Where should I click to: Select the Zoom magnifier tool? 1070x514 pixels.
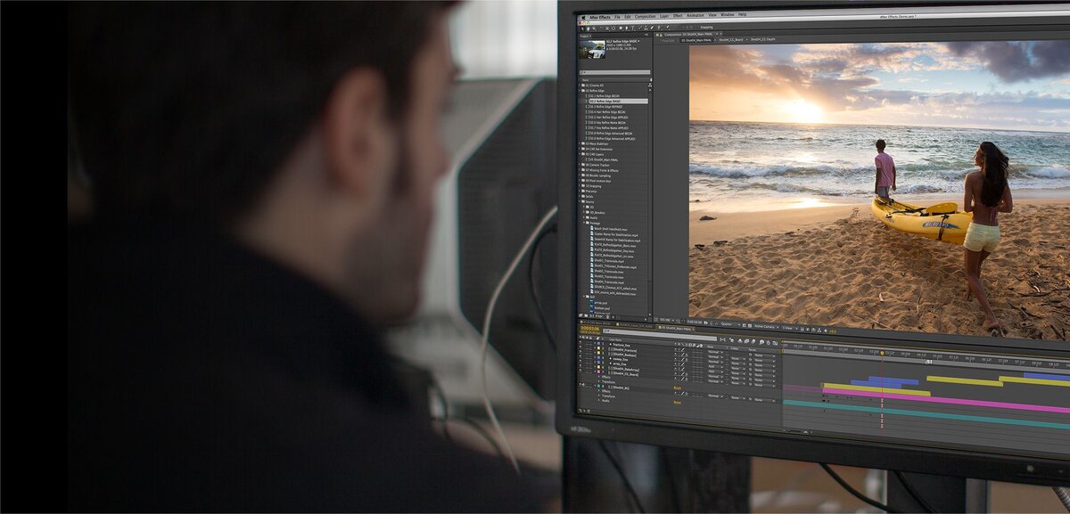coord(594,29)
